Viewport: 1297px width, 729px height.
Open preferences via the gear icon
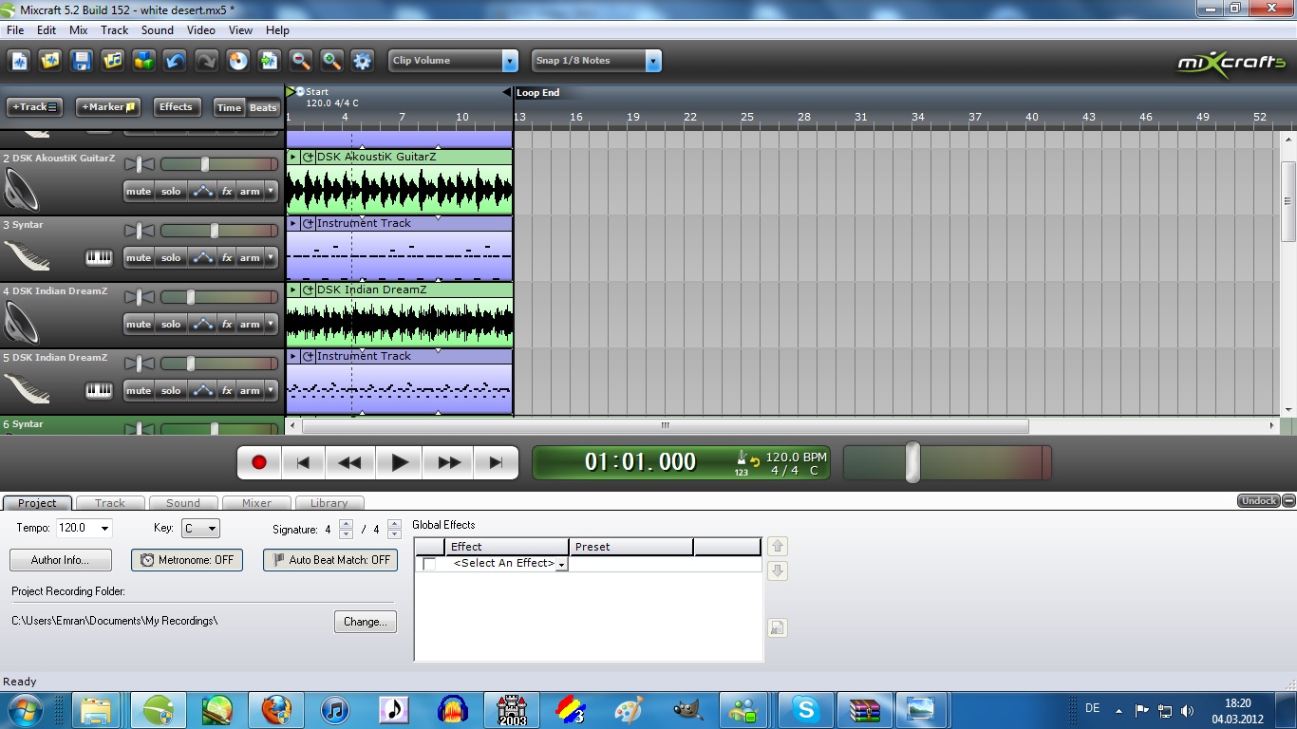(363, 61)
